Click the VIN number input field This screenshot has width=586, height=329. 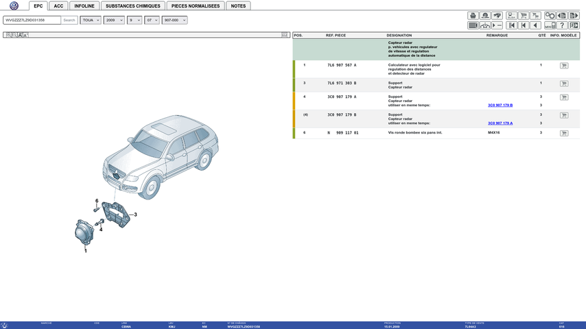point(32,20)
